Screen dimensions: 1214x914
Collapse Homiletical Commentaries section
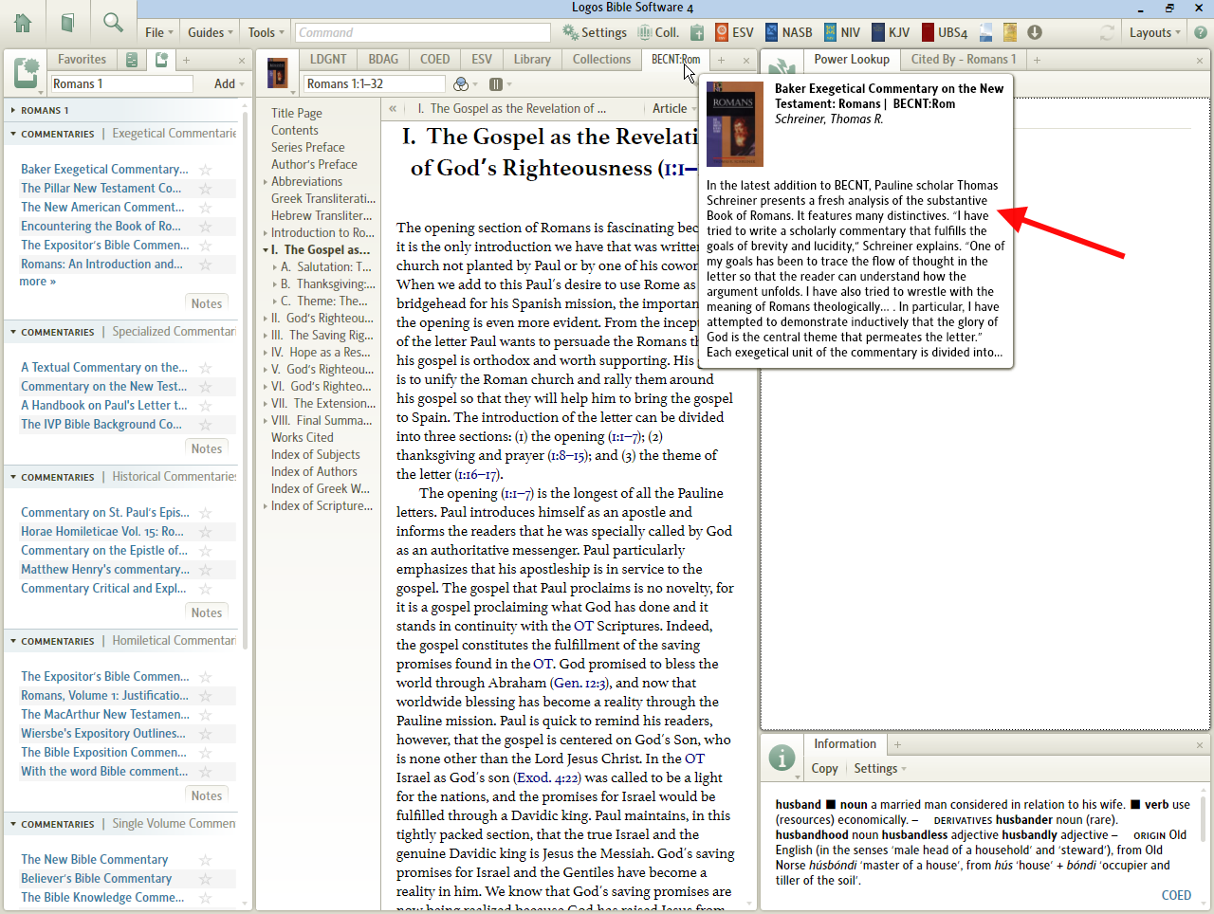[x=13, y=641]
